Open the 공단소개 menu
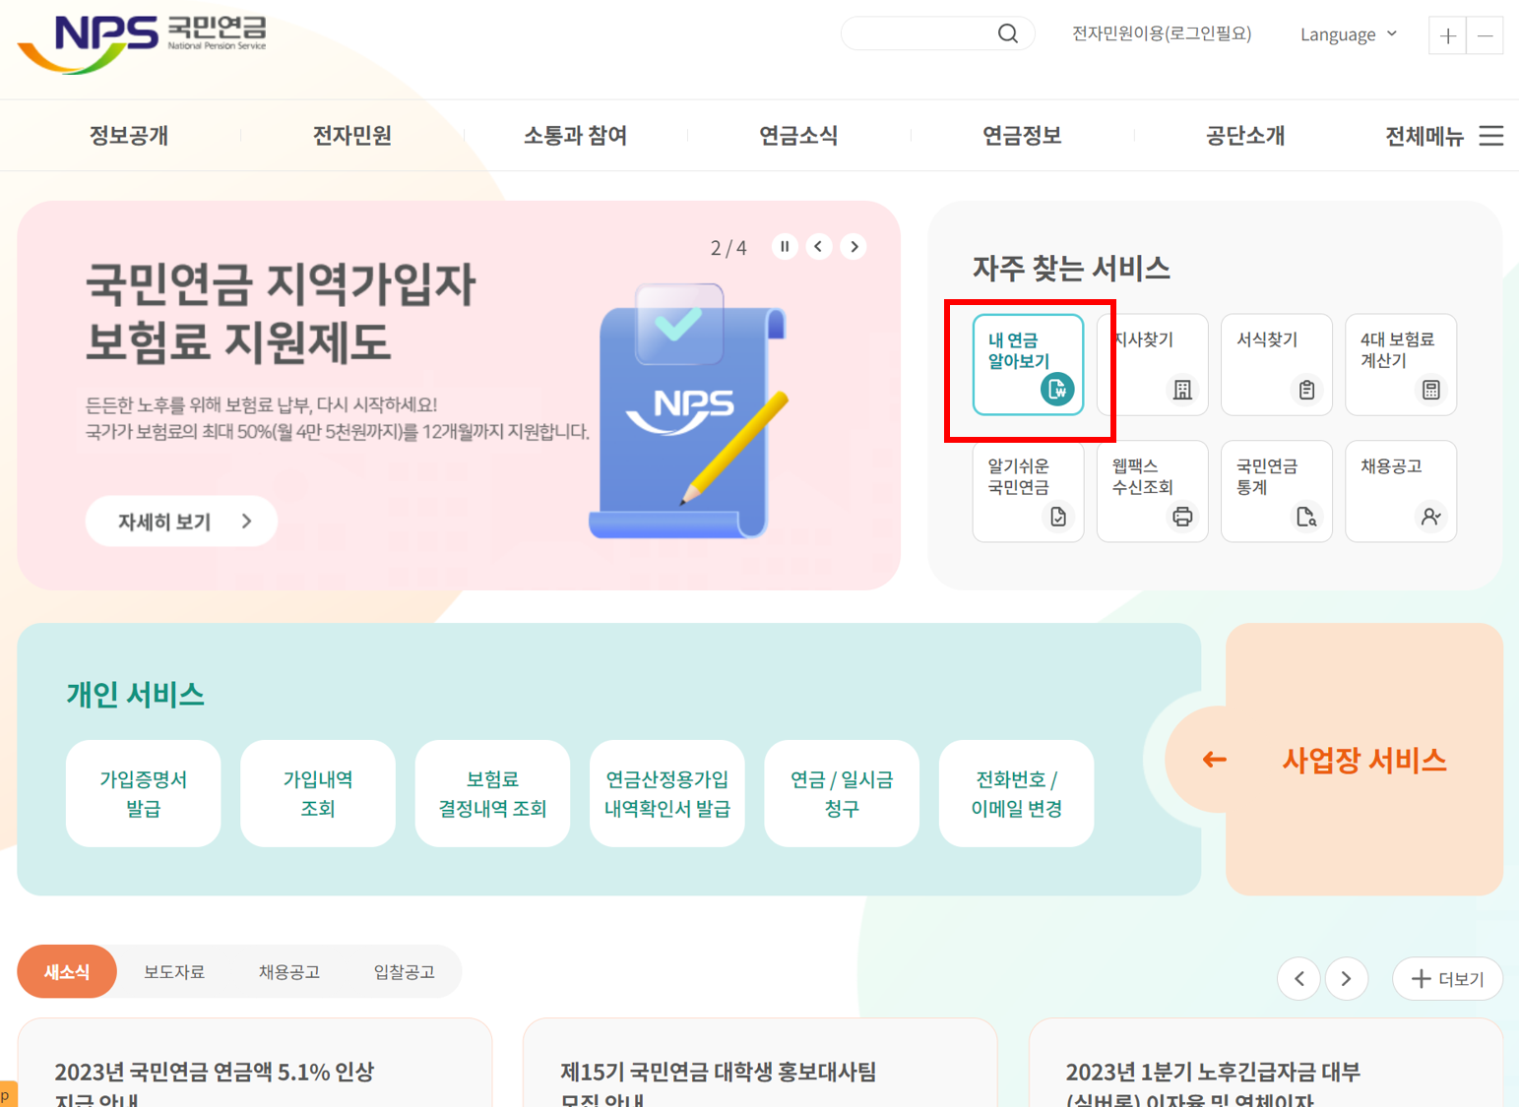This screenshot has height=1107, width=1519. point(1245,136)
